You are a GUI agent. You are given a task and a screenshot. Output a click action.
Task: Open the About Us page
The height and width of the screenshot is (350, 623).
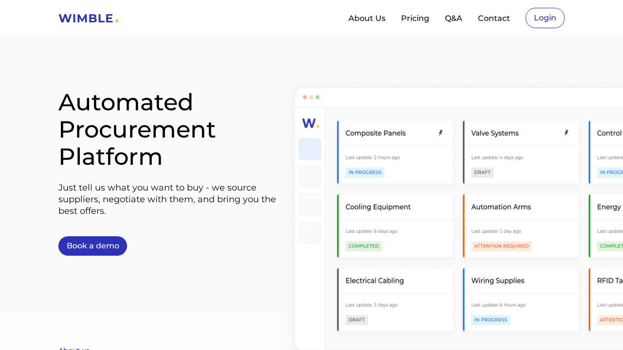click(x=366, y=18)
